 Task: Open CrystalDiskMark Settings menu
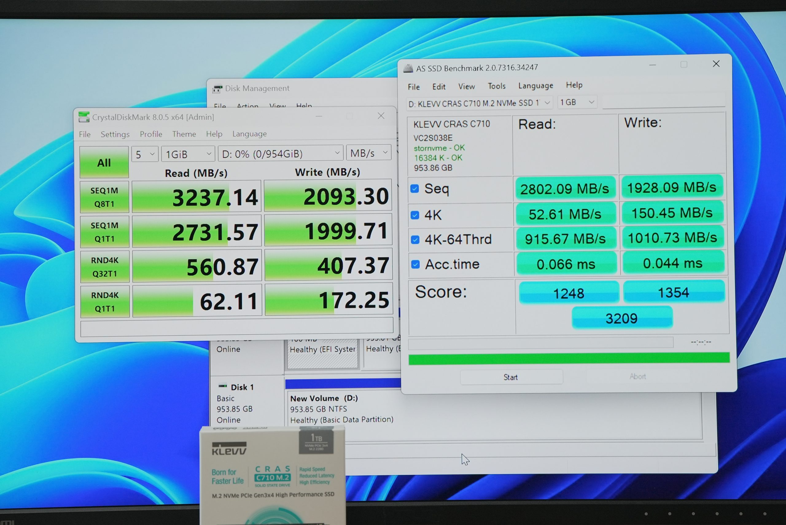[x=115, y=134]
